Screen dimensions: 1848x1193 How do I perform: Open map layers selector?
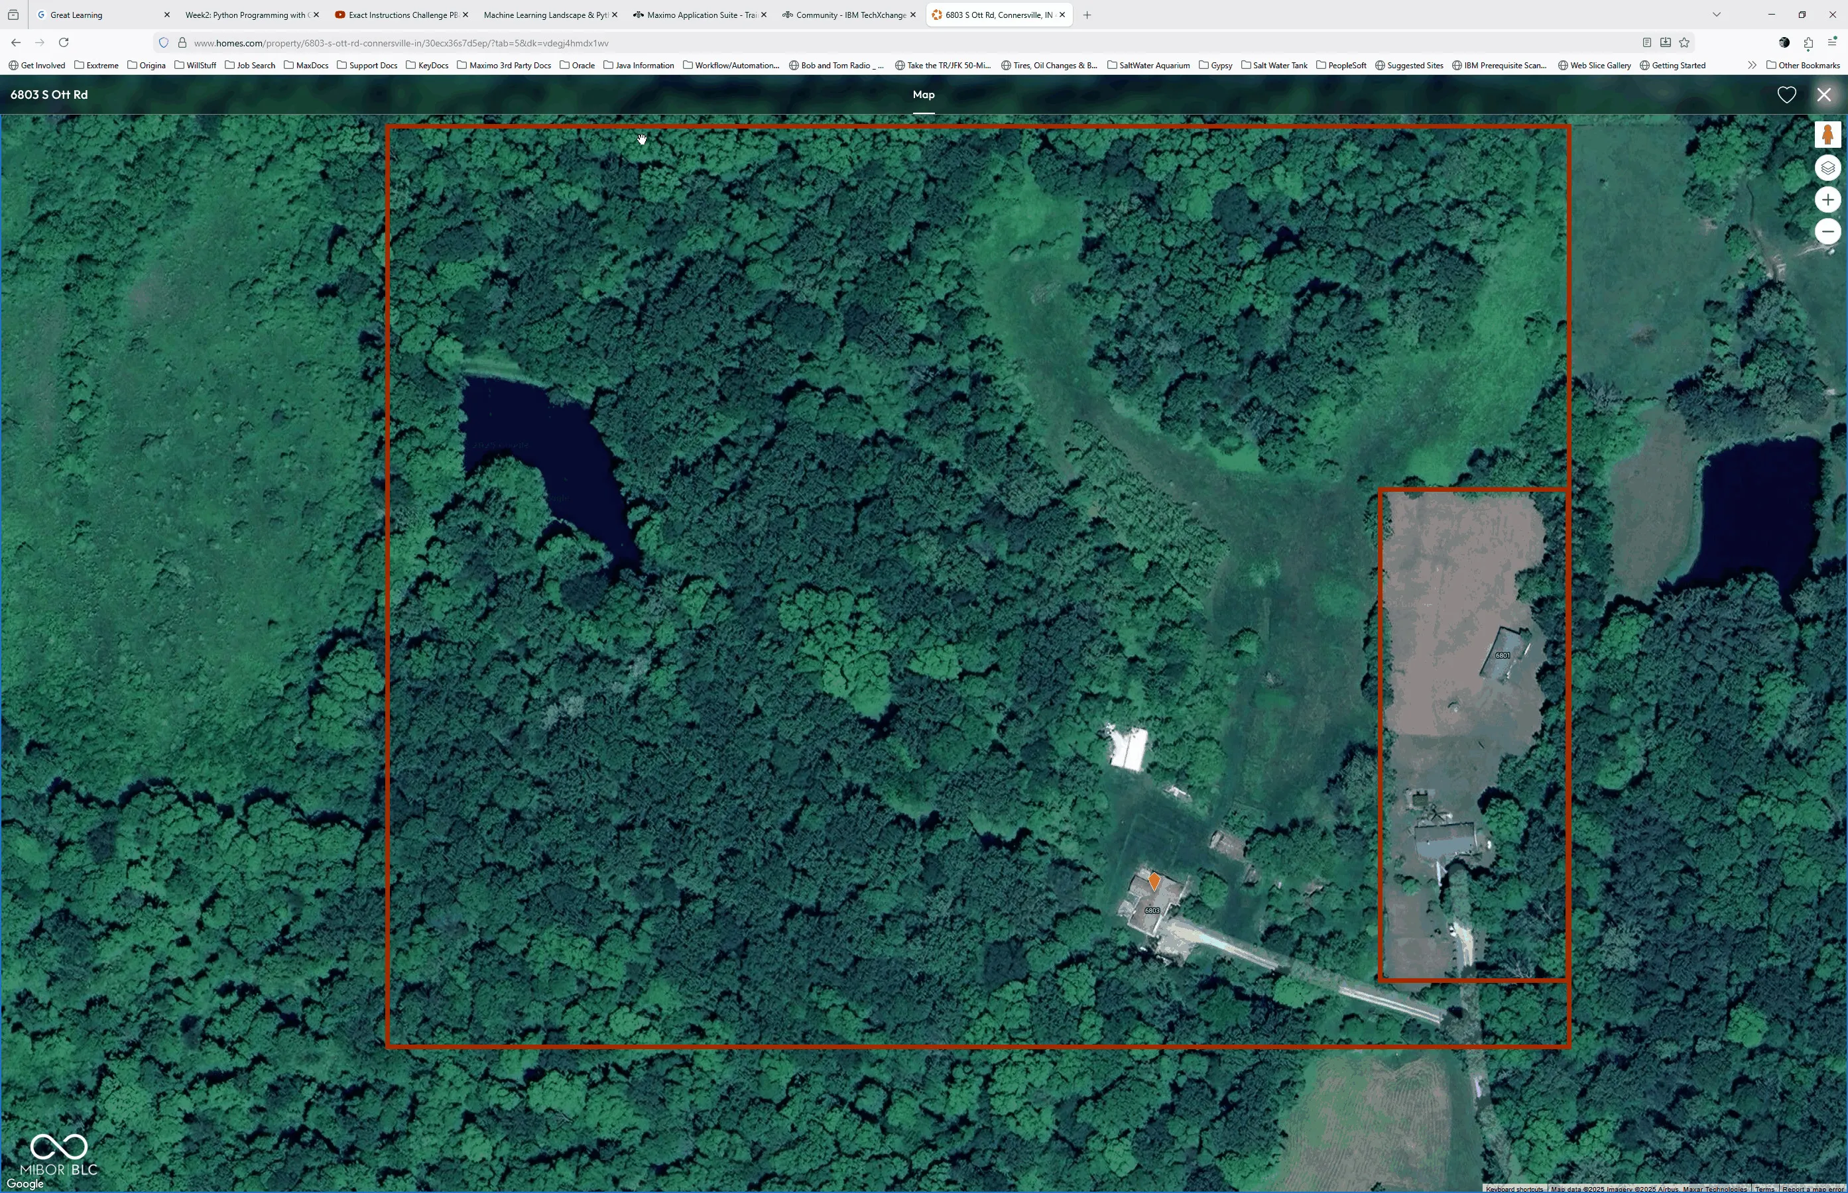(1827, 167)
